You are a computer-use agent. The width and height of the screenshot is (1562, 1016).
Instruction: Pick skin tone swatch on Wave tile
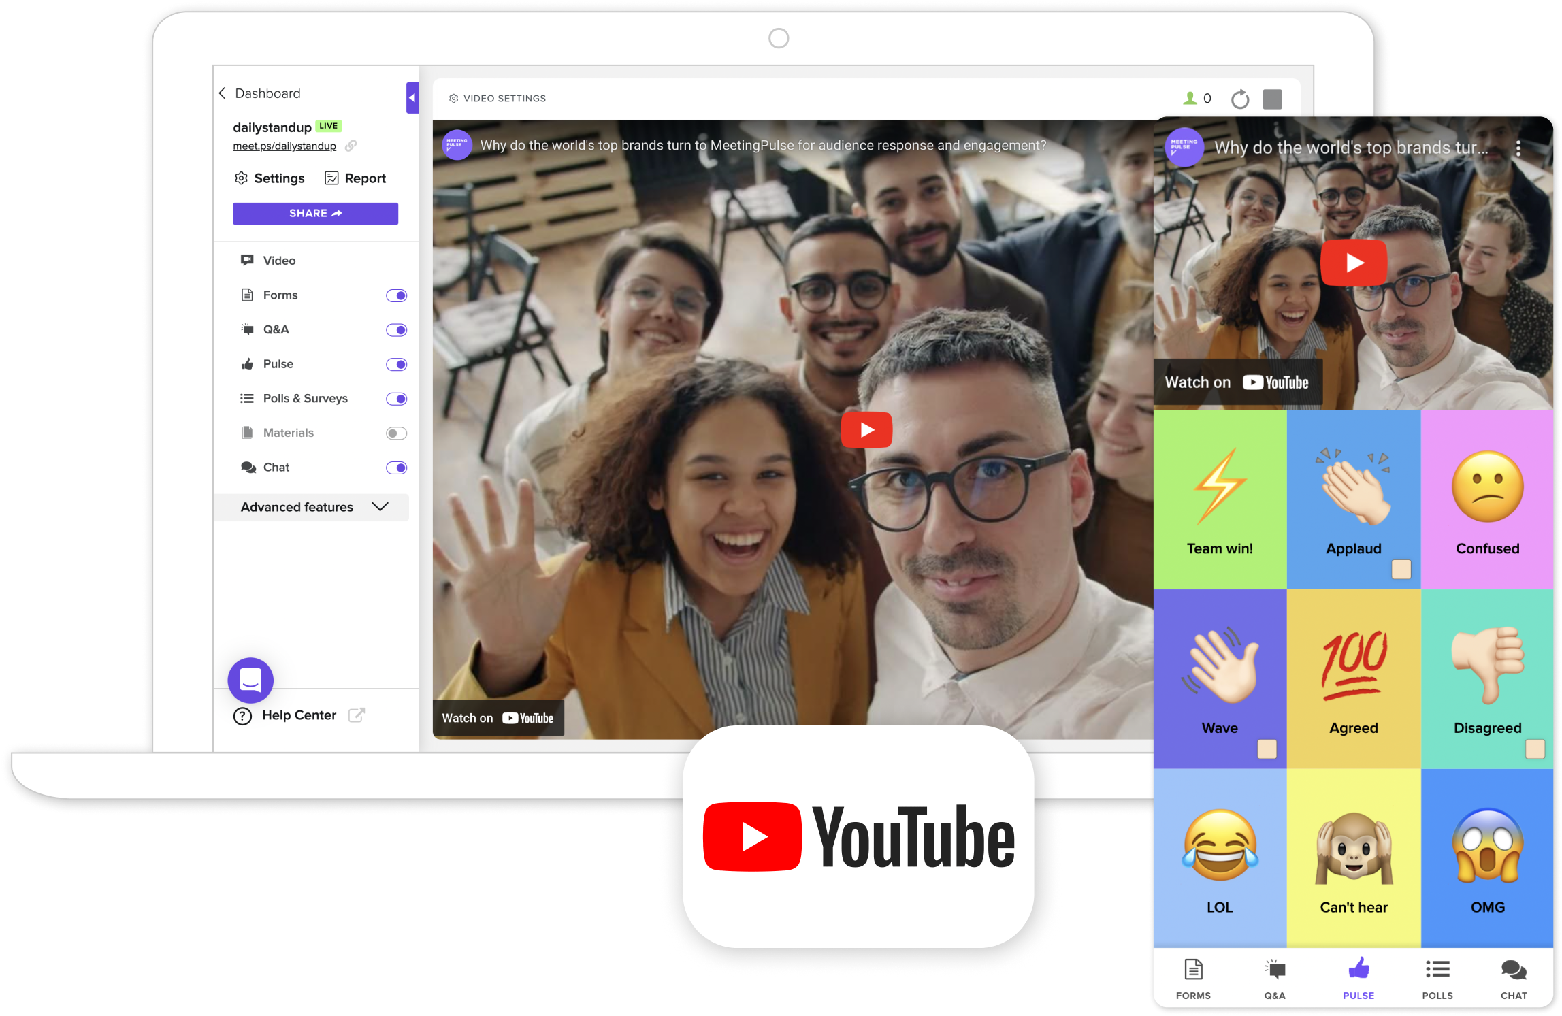click(x=1267, y=749)
